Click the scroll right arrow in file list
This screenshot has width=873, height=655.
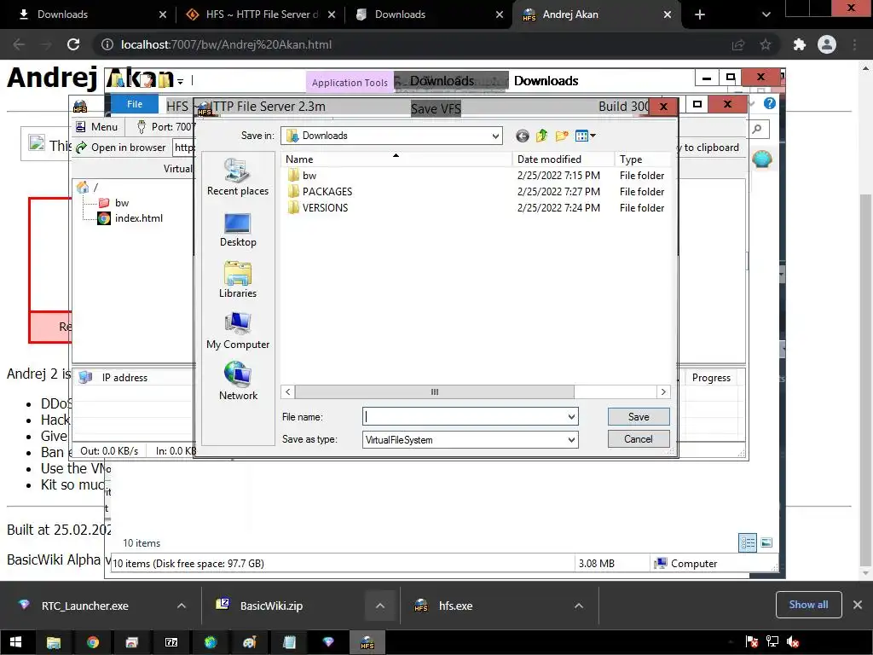pyautogui.click(x=663, y=392)
